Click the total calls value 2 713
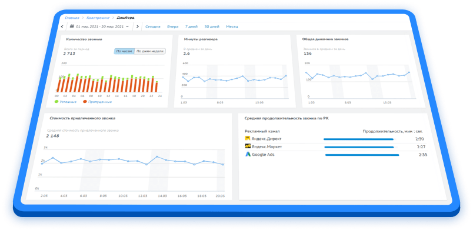Screen dimensions: 473x230 [x=69, y=54]
